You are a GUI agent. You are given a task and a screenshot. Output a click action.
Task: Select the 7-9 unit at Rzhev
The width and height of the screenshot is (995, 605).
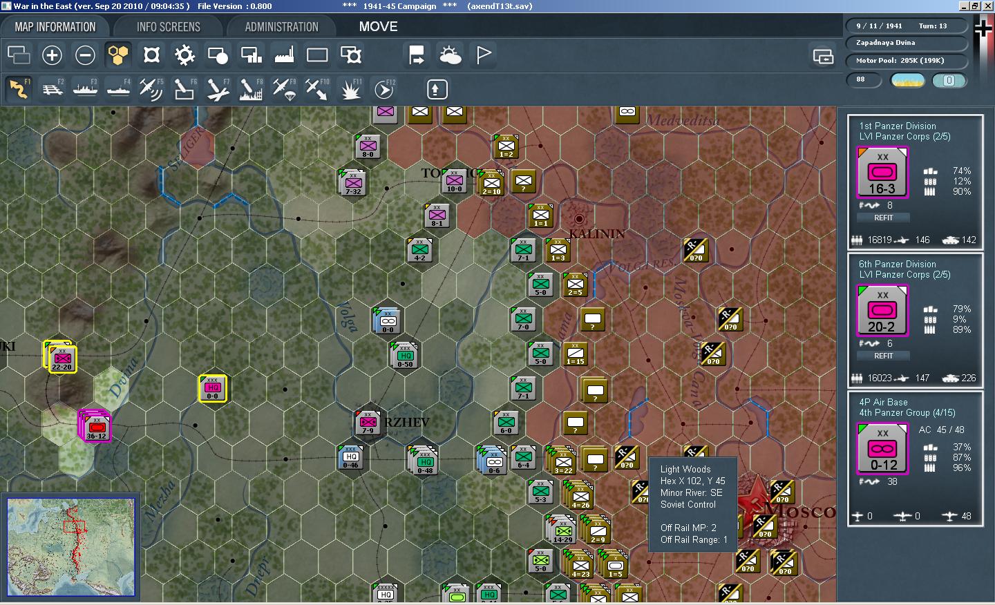pos(368,423)
